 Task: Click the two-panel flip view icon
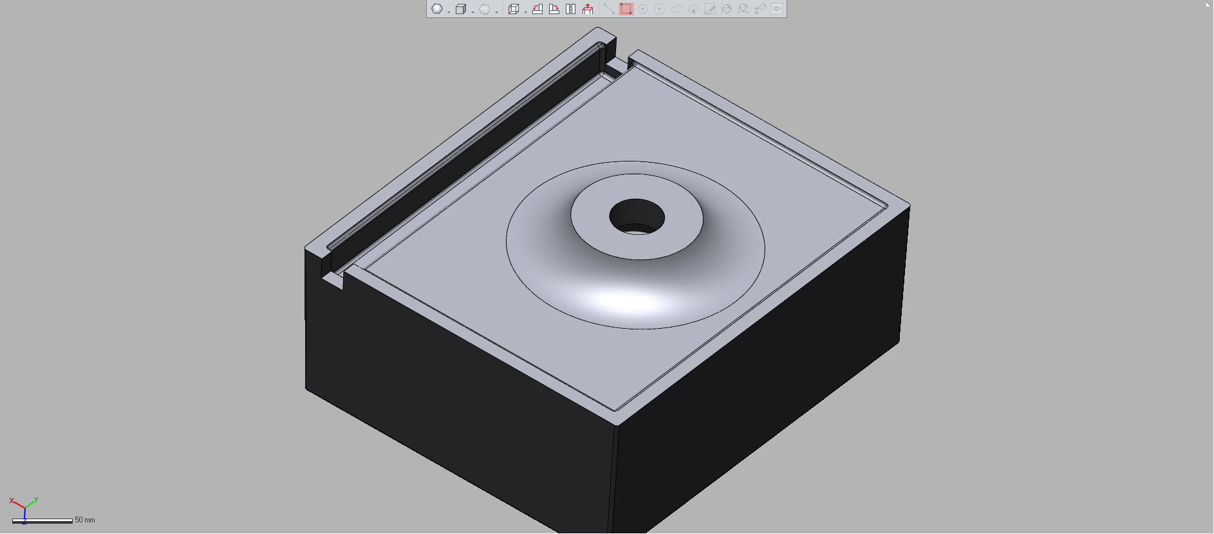point(570,9)
